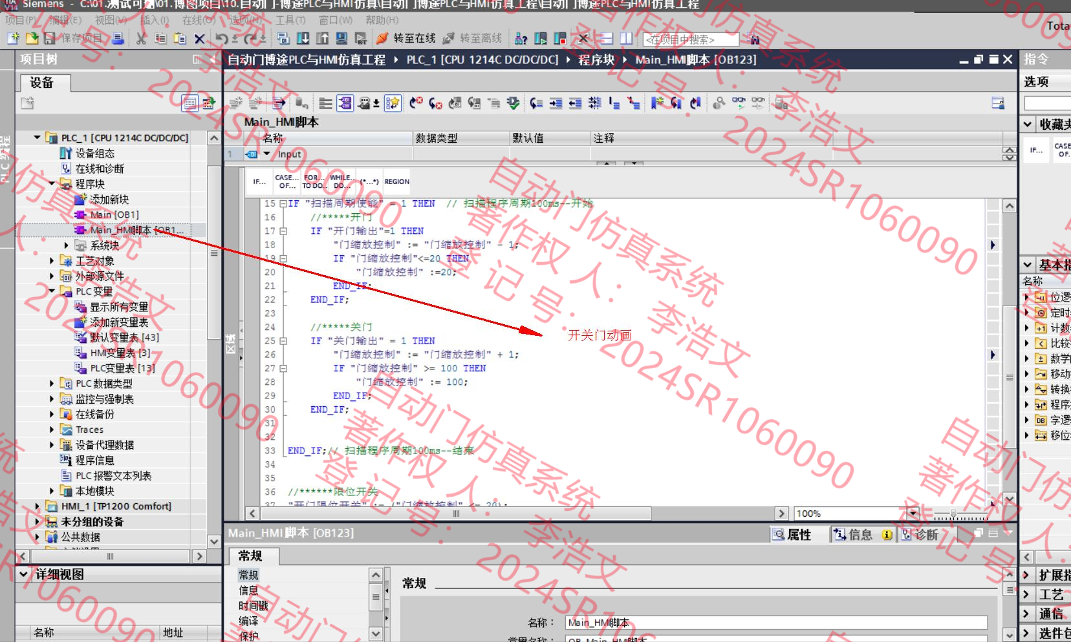
Task: Collapse the IF block at line 25
Action: coord(283,341)
